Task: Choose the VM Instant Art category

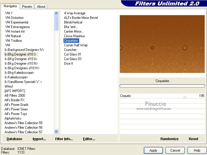Action: pyautogui.click(x=15, y=31)
